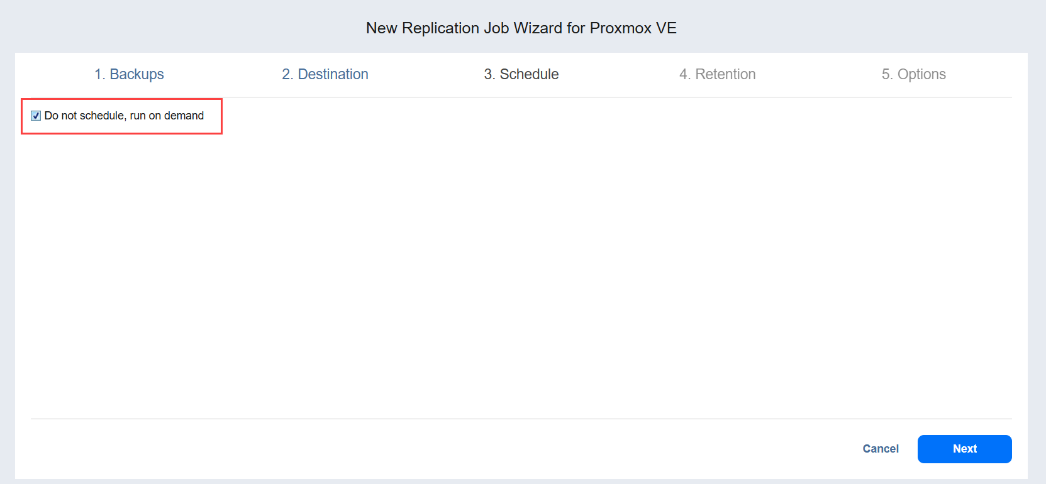The width and height of the screenshot is (1046, 484).
Task: Click the number 1 before Backups
Action: pos(99,74)
